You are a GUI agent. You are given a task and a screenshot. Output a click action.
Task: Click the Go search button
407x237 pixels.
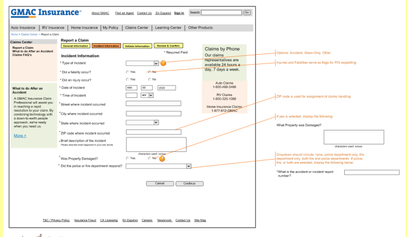[x=247, y=12]
